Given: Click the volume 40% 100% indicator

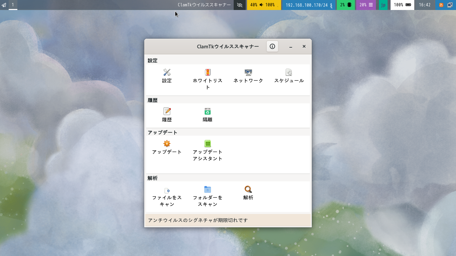Looking at the screenshot, I should tap(264, 5).
